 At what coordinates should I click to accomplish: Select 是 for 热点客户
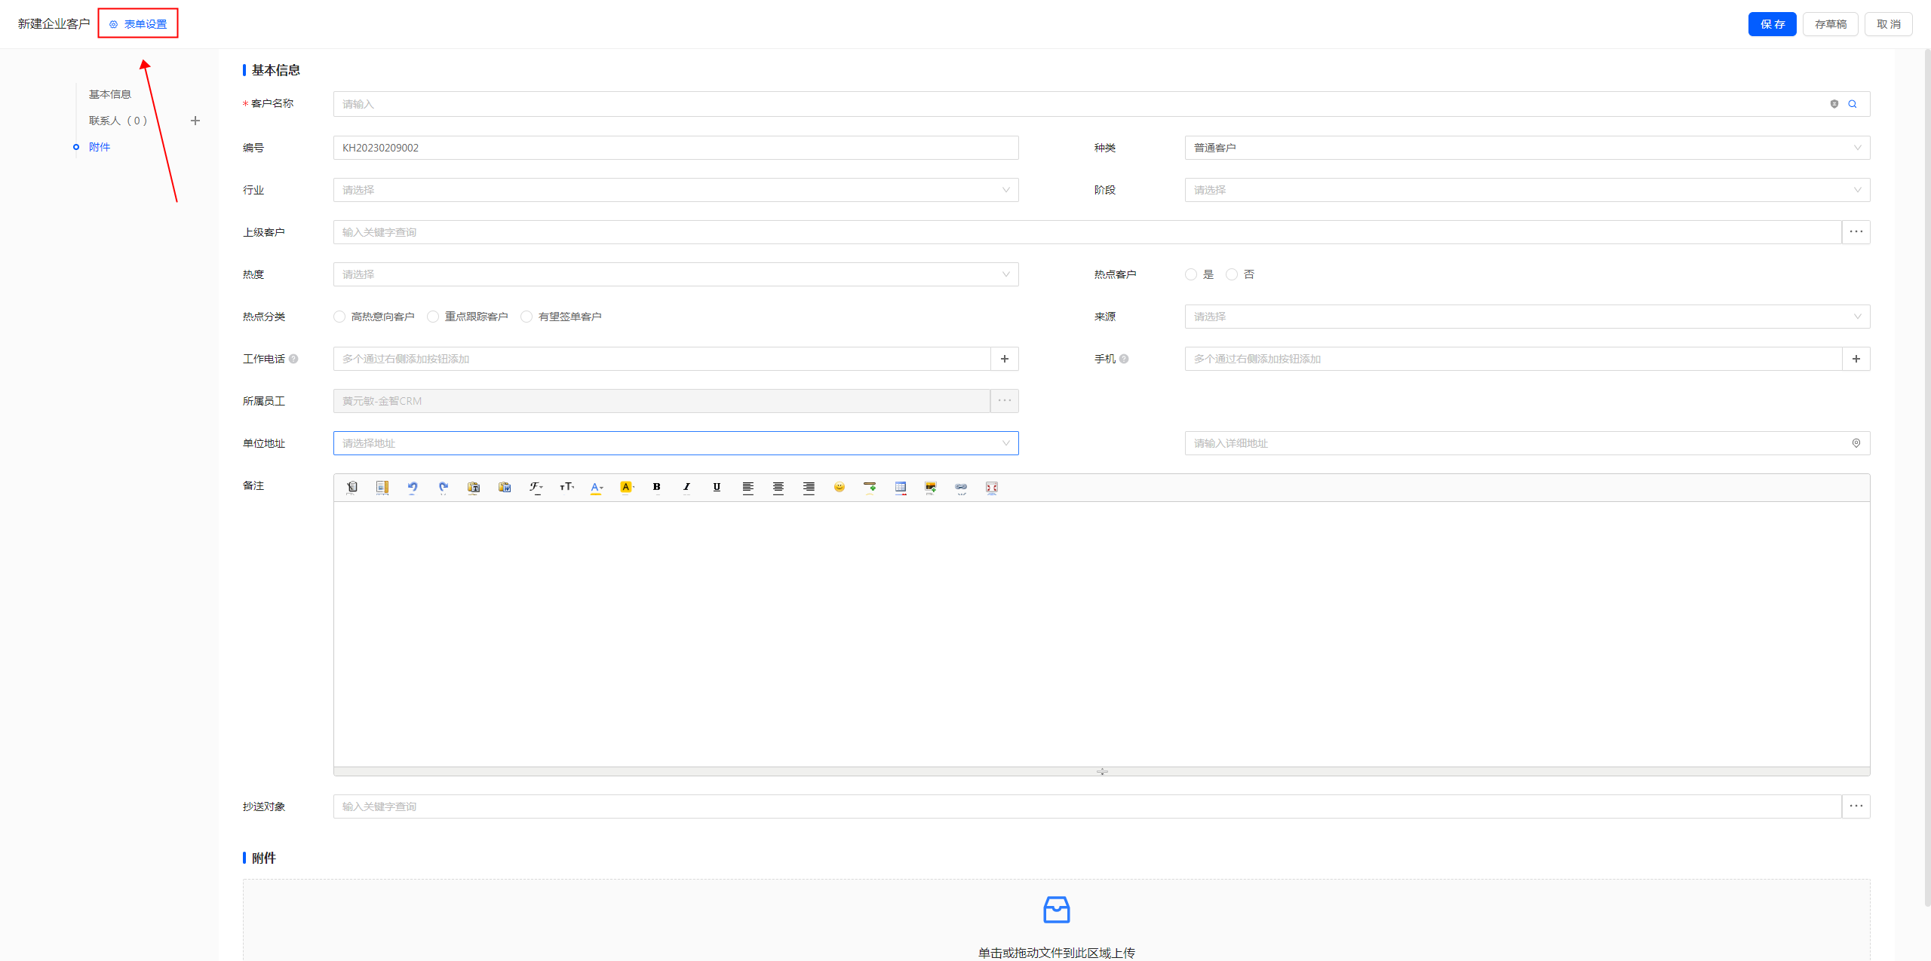pos(1191,274)
